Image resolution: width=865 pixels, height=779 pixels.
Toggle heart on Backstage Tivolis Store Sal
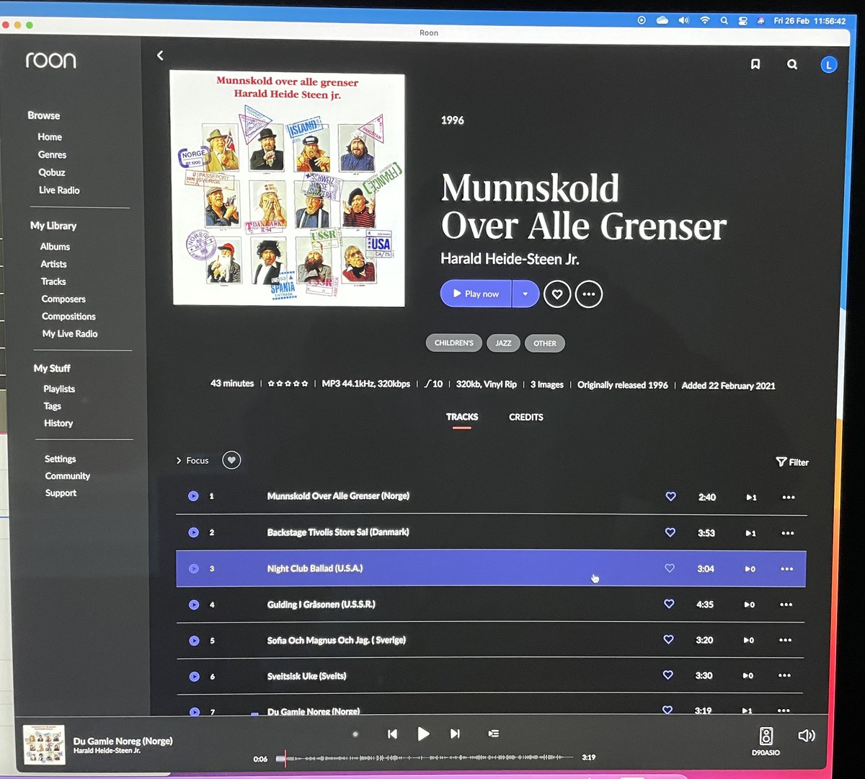(670, 532)
